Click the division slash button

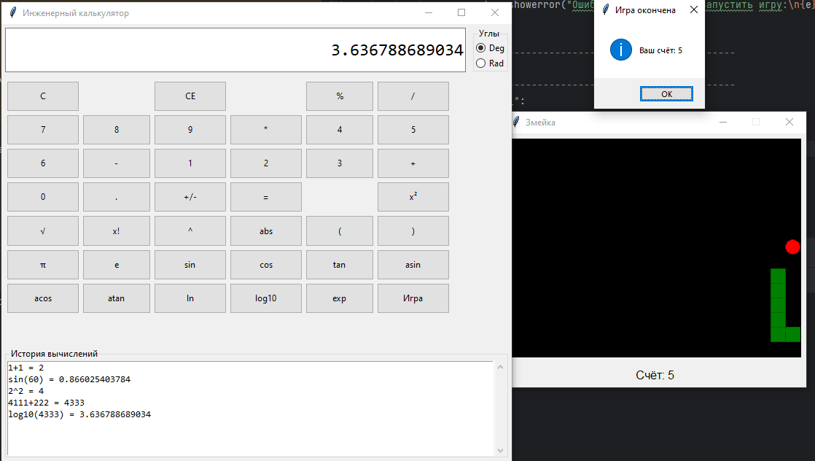pyautogui.click(x=413, y=96)
